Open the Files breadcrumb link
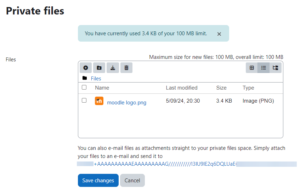The height and width of the screenshot is (195, 306). [x=96, y=79]
